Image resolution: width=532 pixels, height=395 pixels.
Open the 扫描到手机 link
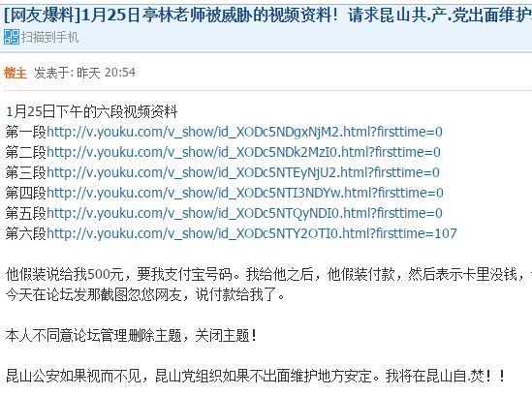(49, 37)
